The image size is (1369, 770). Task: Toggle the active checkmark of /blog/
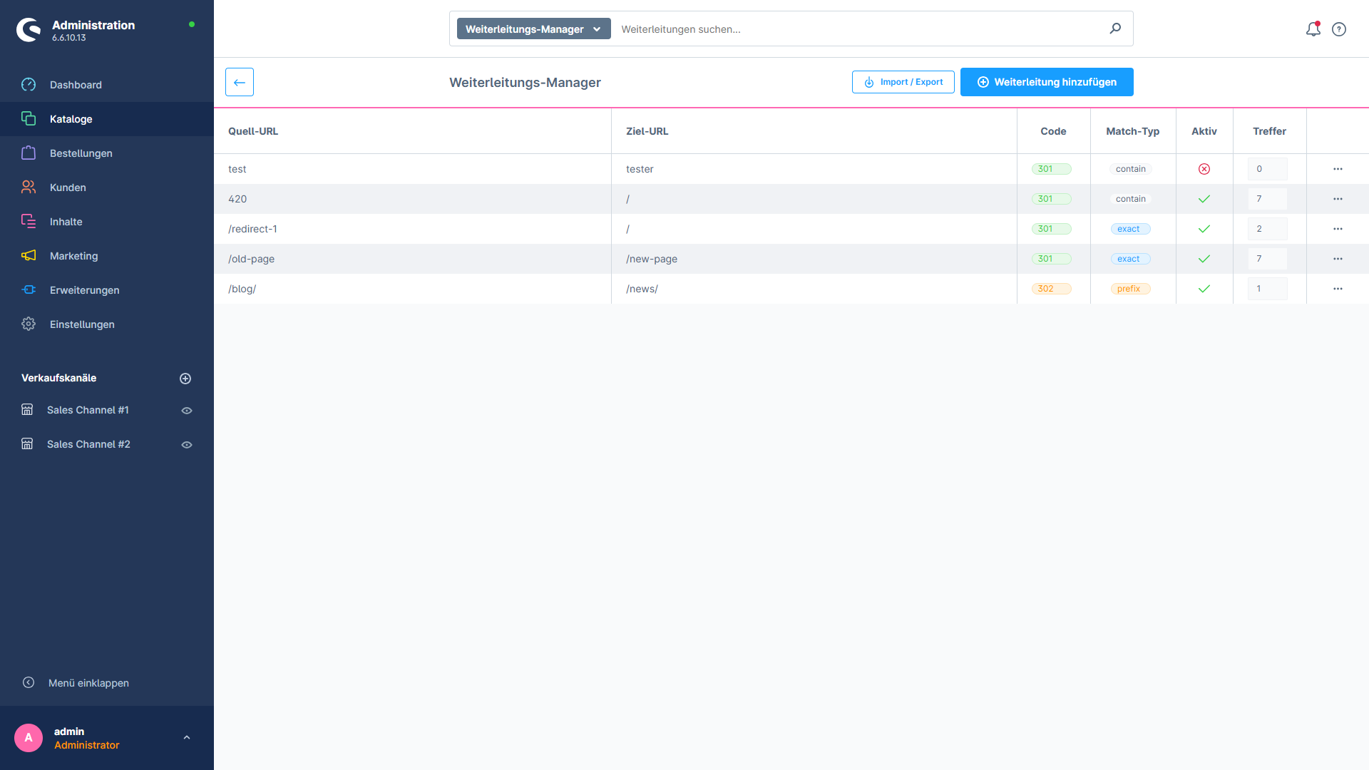(1204, 289)
